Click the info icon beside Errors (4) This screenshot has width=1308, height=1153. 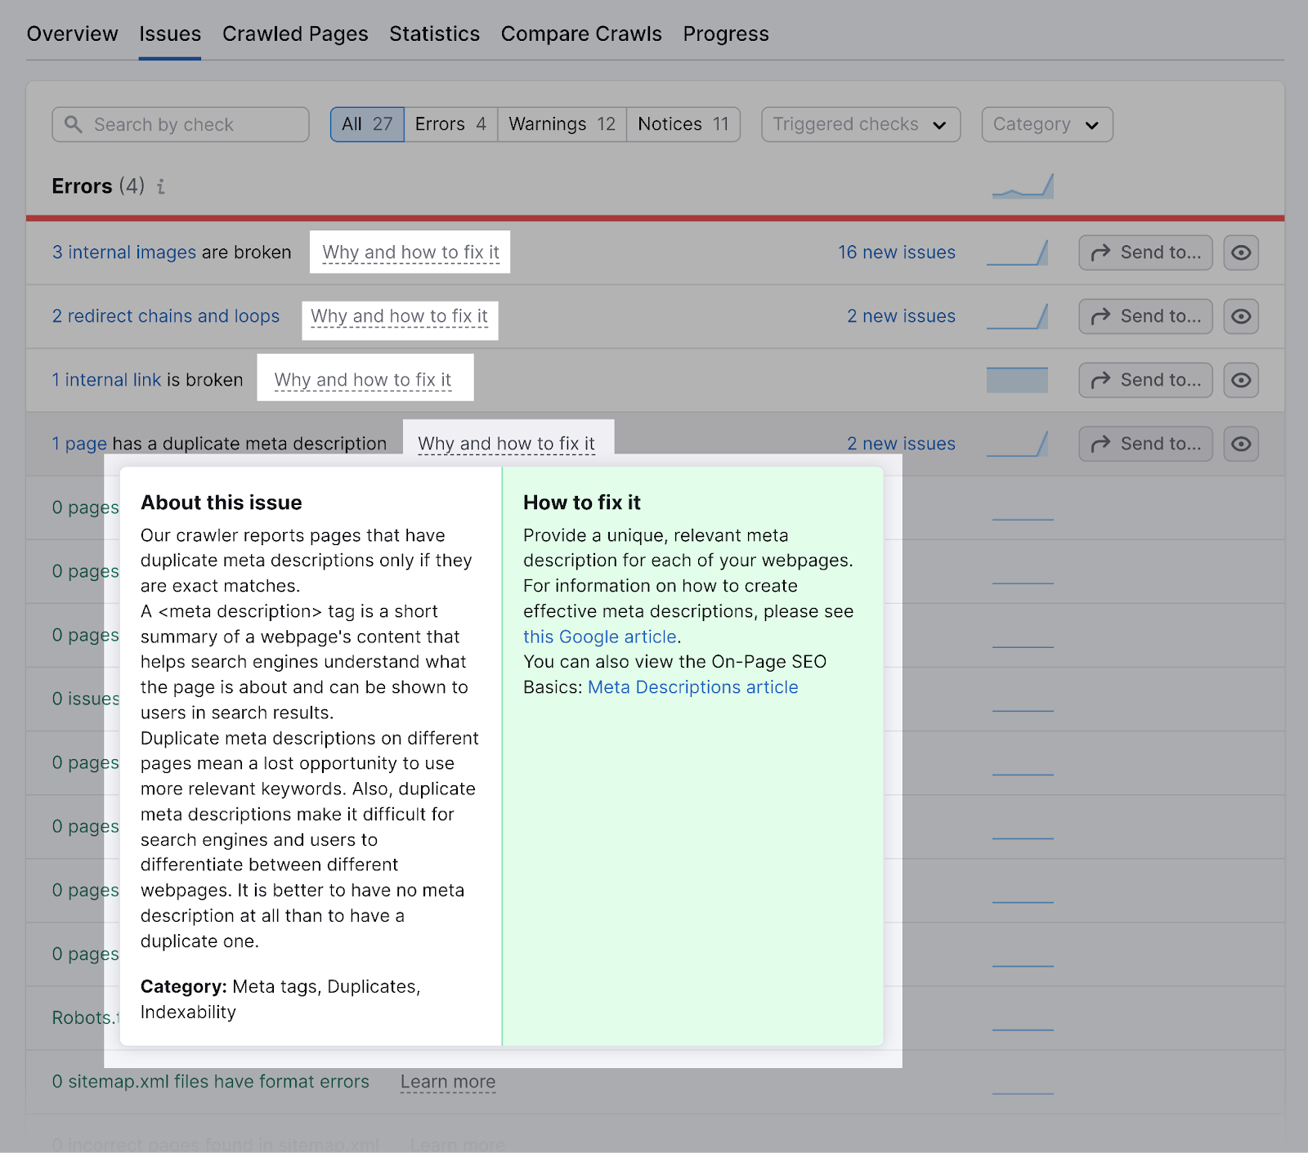tap(161, 186)
